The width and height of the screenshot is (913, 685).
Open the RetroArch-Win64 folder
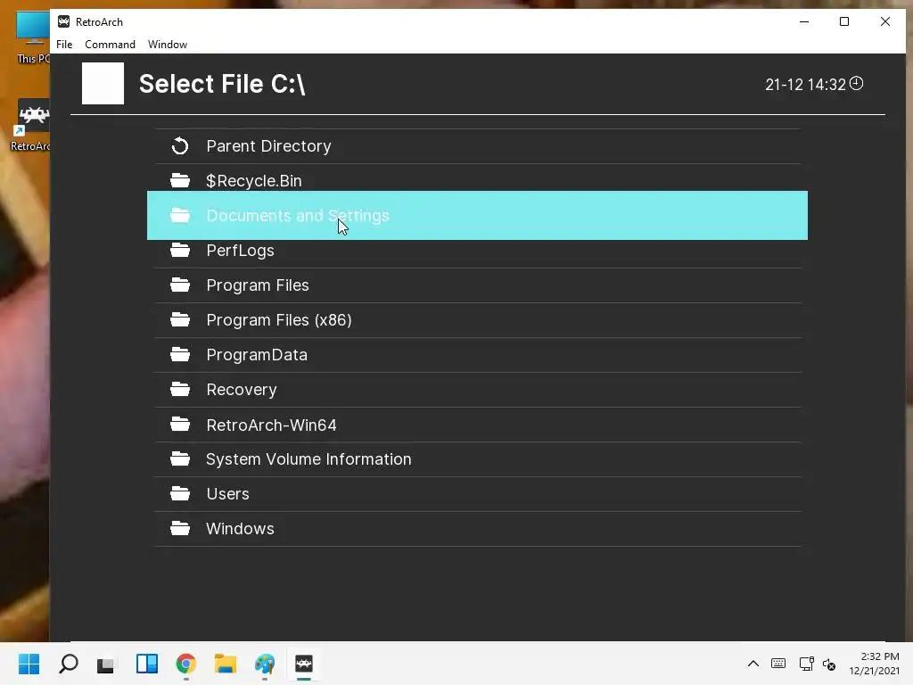[271, 425]
